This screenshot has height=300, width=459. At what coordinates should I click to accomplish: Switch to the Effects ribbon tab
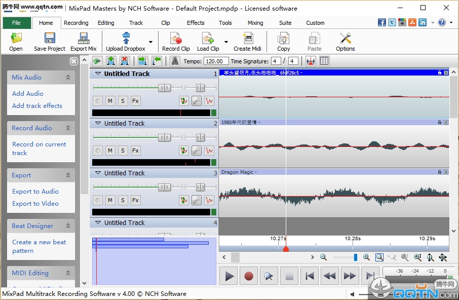196,23
